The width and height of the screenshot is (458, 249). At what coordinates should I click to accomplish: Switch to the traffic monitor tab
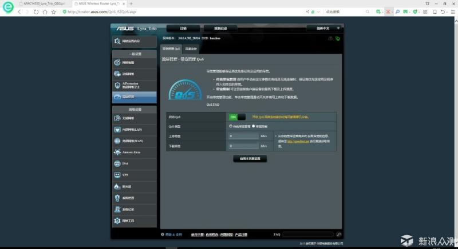[x=191, y=49]
